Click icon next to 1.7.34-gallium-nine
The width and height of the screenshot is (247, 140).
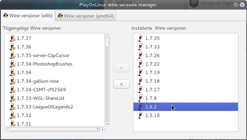[13, 81]
